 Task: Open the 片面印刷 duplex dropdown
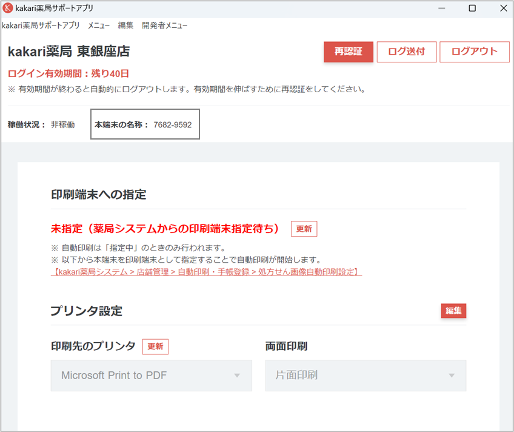[x=365, y=375]
